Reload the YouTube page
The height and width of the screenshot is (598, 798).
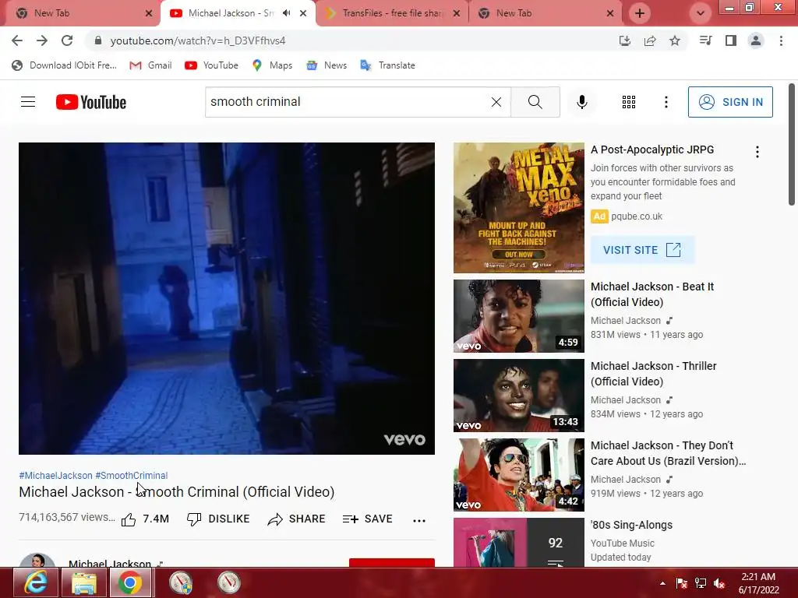click(67, 40)
